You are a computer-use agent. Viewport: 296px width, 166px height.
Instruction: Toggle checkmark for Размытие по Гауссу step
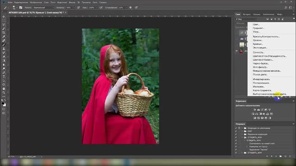(236, 147)
